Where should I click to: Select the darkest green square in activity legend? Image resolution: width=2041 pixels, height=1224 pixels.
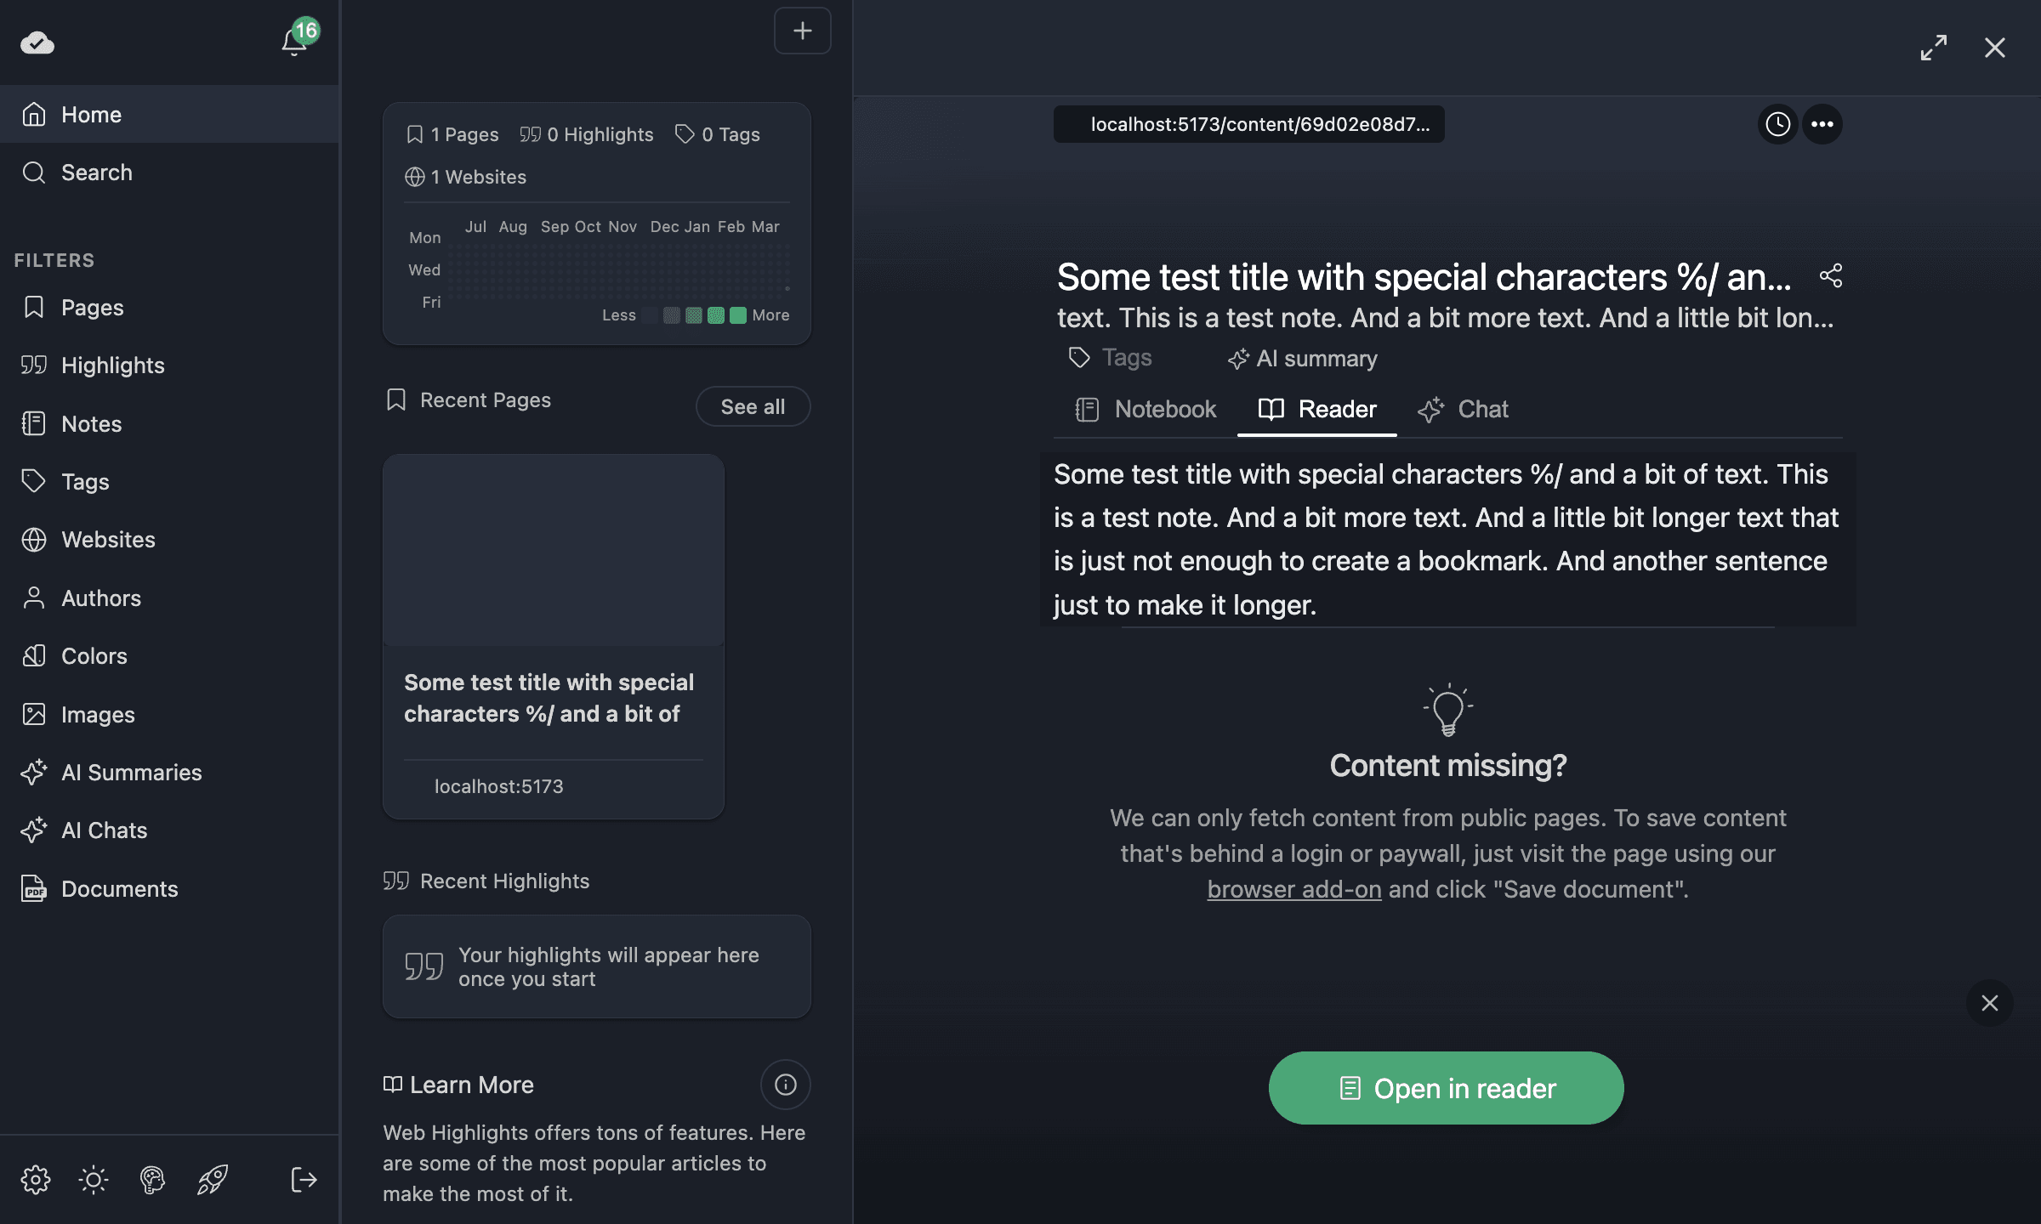coord(738,314)
